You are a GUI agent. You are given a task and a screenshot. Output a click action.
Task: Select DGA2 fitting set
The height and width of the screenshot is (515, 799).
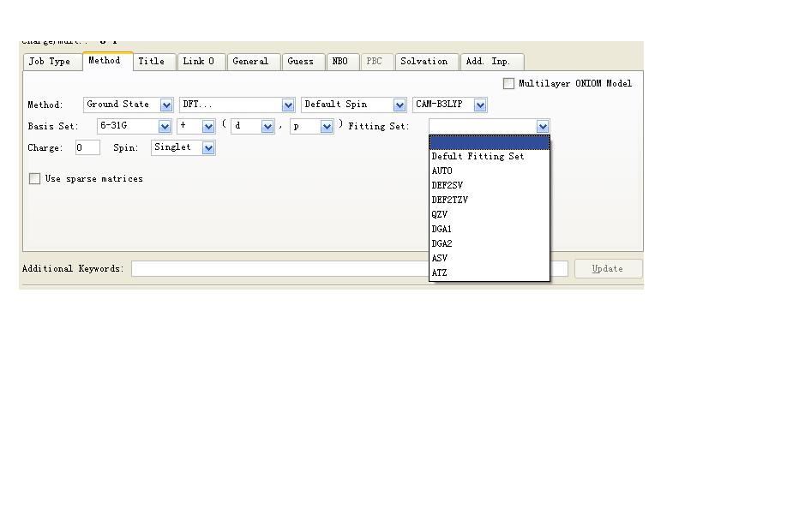(490, 244)
